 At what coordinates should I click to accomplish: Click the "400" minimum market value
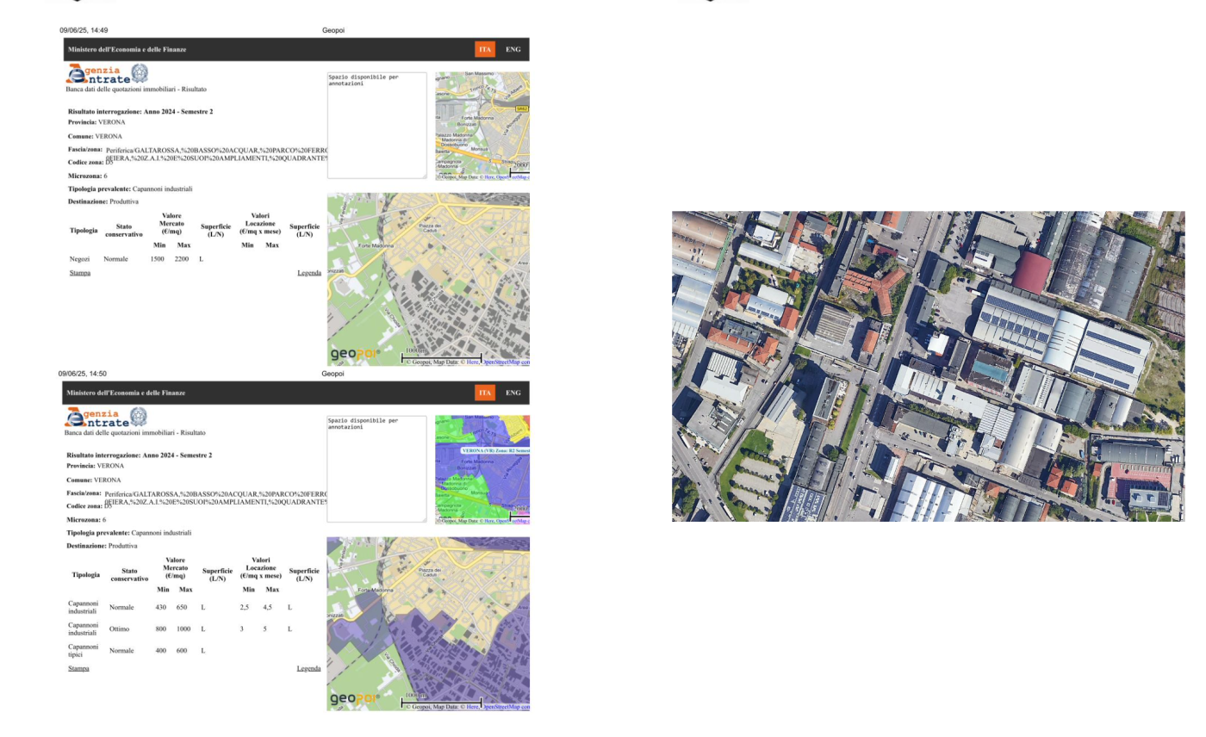click(x=160, y=650)
